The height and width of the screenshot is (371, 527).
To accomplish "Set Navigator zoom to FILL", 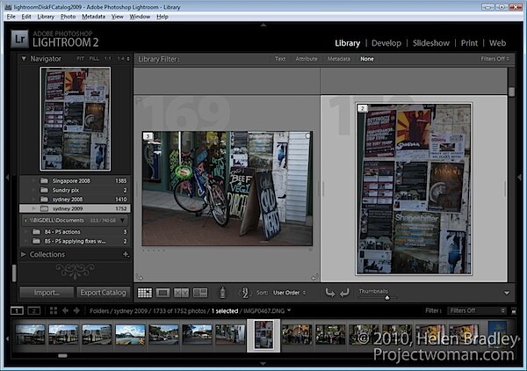I will tap(94, 59).
